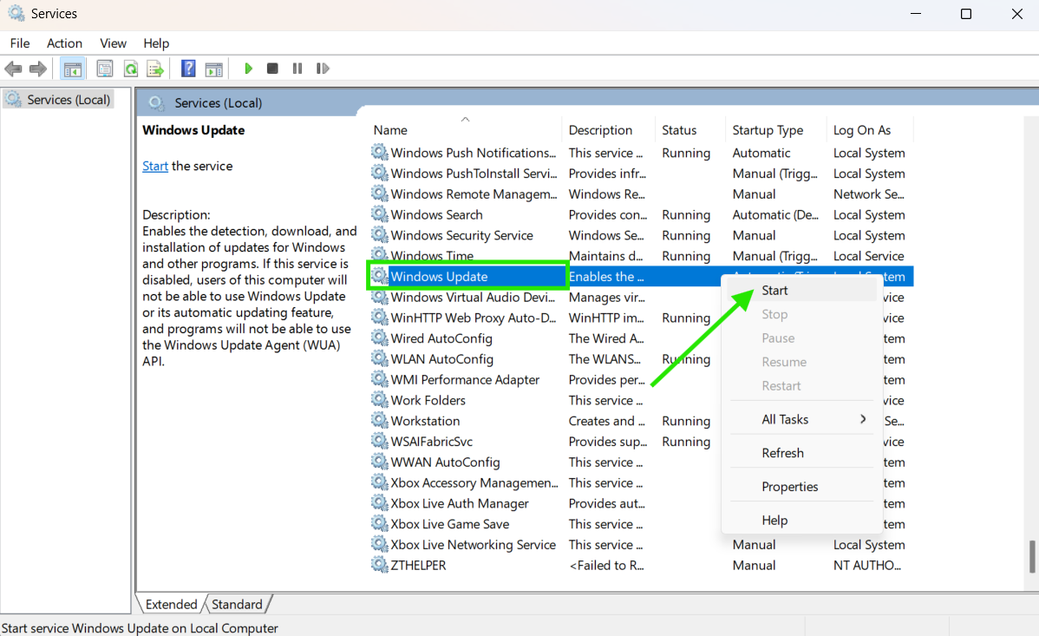1039x636 pixels.
Task: Open Properties from the toolbar icon
Action: pyautogui.click(x=105, y=69)
